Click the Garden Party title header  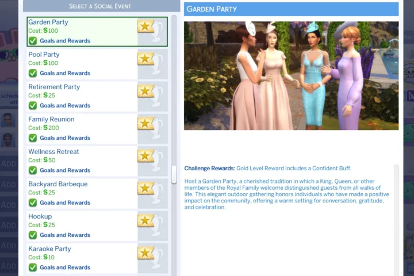[x=291, y=9]
